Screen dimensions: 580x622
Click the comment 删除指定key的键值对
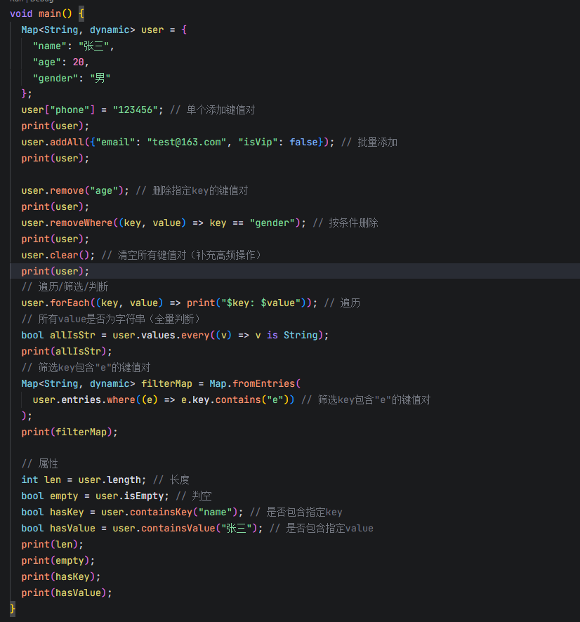click(x=192, y=190)
